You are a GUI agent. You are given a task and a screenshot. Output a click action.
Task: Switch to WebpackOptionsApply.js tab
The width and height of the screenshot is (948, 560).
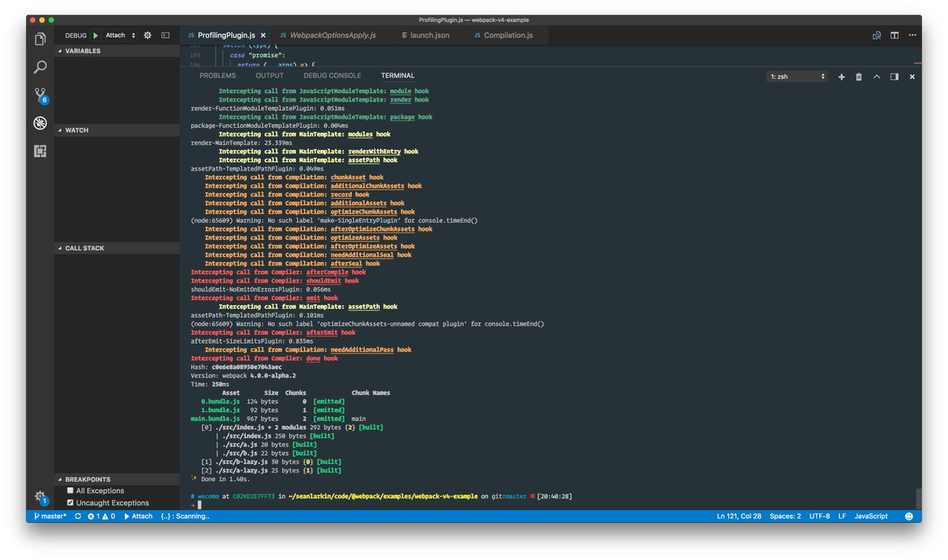(333, 36)
